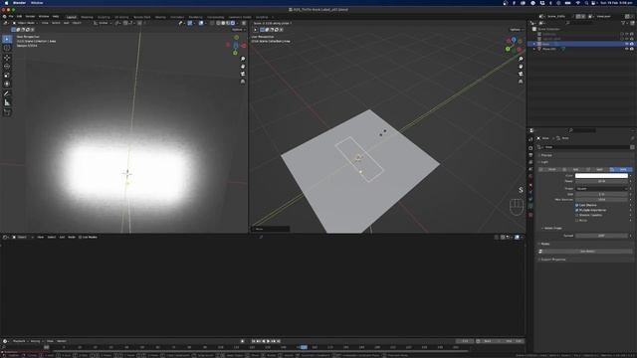Switch left viewport to solid shading

point(223,23)
